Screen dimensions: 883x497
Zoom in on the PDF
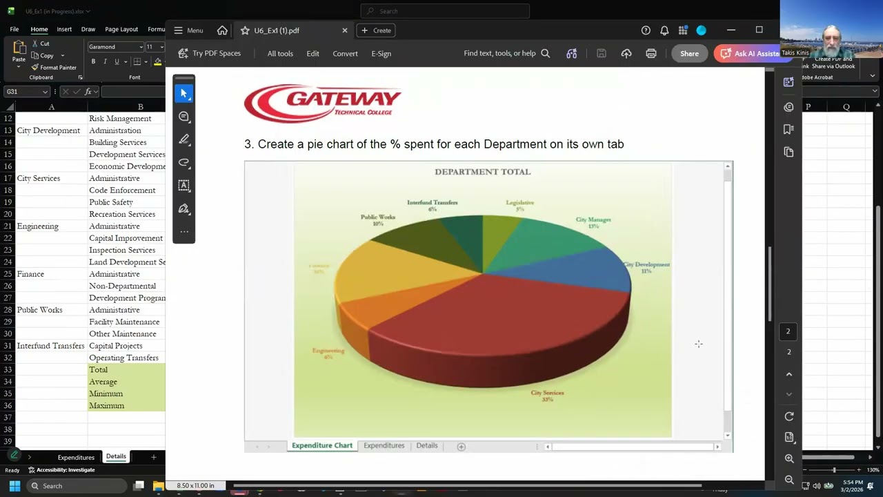tap(789, 458)
